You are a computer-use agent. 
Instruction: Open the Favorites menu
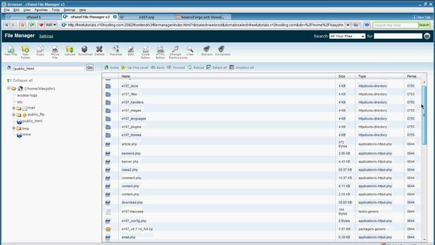41,10
